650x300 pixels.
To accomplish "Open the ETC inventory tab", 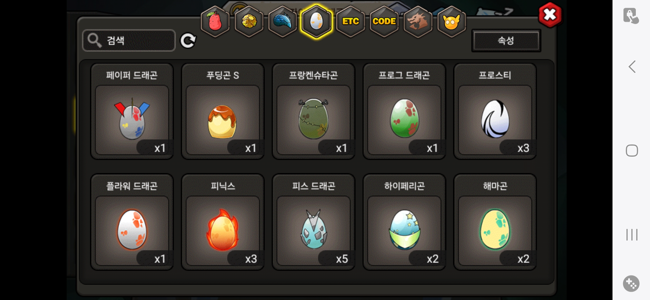I will click(x=350, y=21).
